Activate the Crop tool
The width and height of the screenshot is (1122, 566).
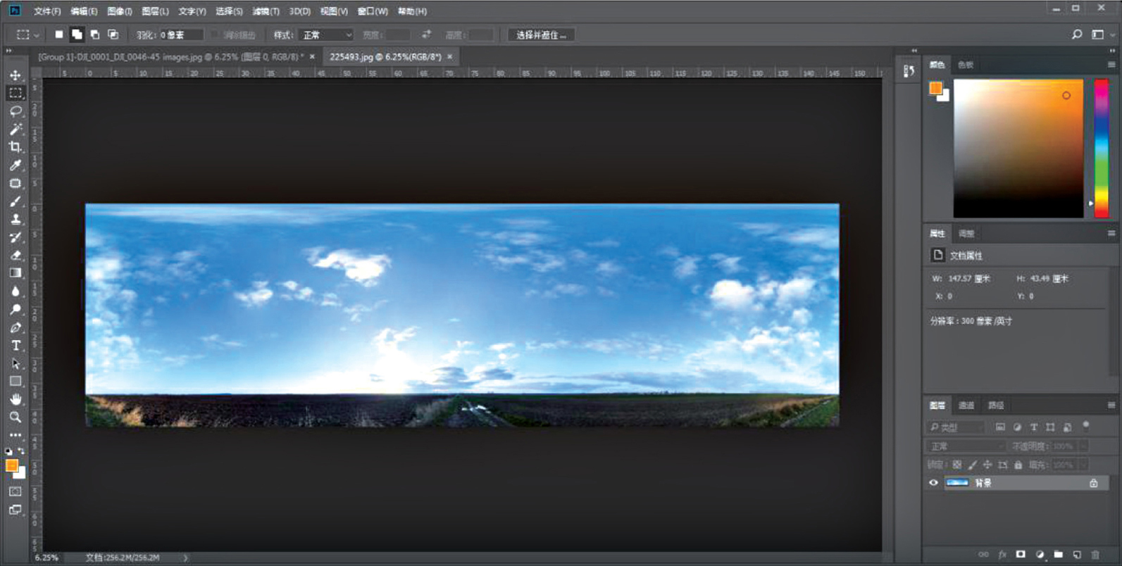coord(15,147)
